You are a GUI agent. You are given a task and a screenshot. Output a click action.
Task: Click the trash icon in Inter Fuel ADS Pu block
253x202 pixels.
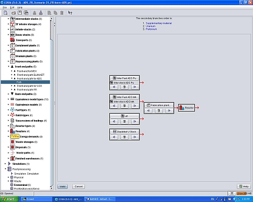[x=124, y=87]
